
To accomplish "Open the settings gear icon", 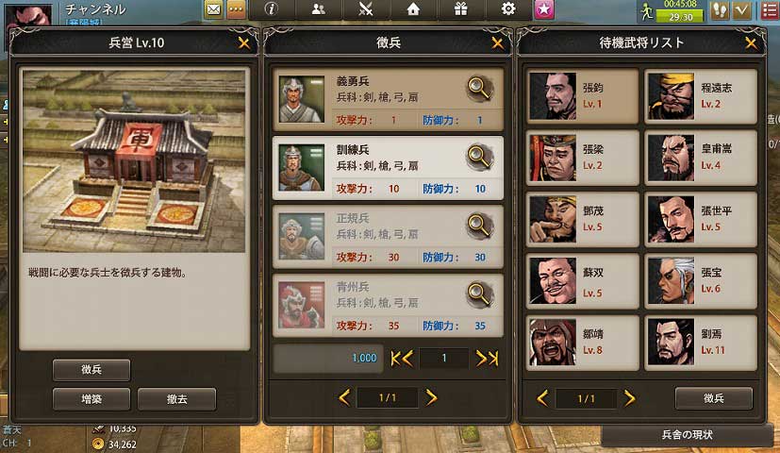I will coord(507,8).
